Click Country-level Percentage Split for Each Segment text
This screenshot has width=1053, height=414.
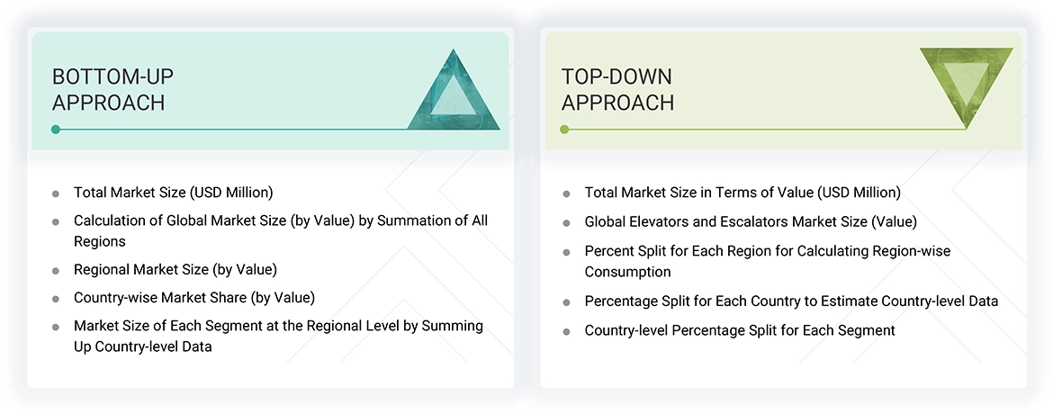point(739,330)
